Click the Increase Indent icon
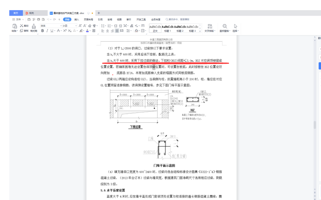Image resolution: width=321 pixels, height=200 pixels. coord(120,26)
